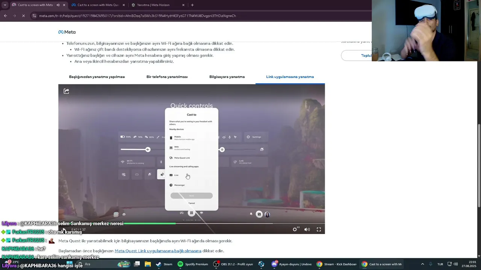Open Stream Kick Dashboard Chrome window
This screenshot has width=481, height=270.
click(336, 264)
